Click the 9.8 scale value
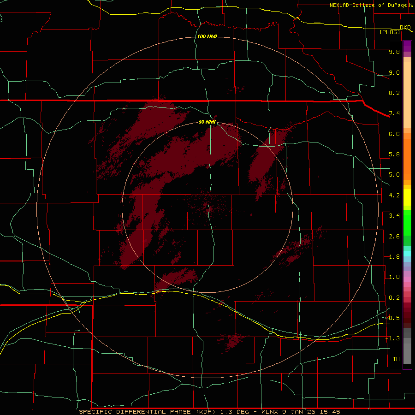The image size is (415, 415). 394,52
